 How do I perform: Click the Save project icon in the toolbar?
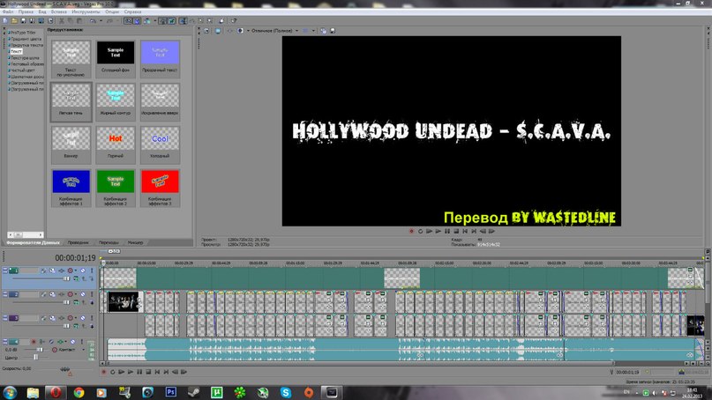pyautogui.click(x=23, y=21)
